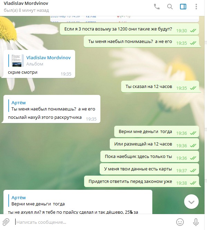Click the paperclip attach file icon
This screenshot has height=230, width=207.
[6, 222]
